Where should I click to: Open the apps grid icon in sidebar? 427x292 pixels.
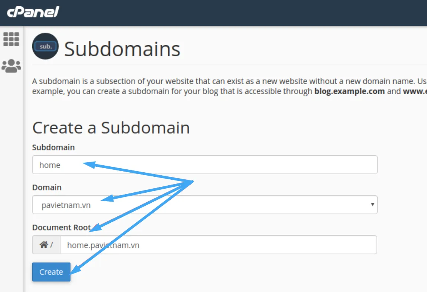11,39
